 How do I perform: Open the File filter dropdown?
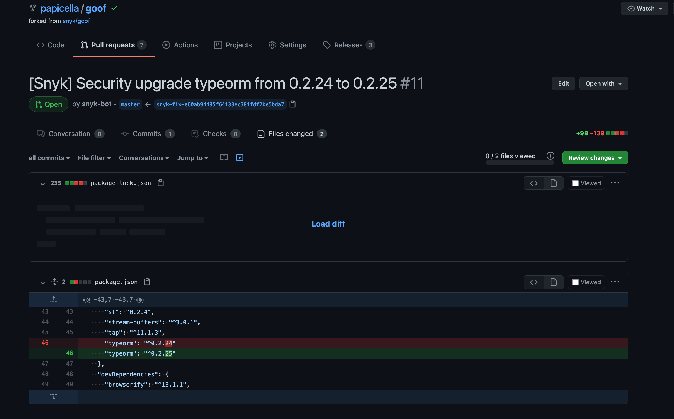tap(94, 158)
